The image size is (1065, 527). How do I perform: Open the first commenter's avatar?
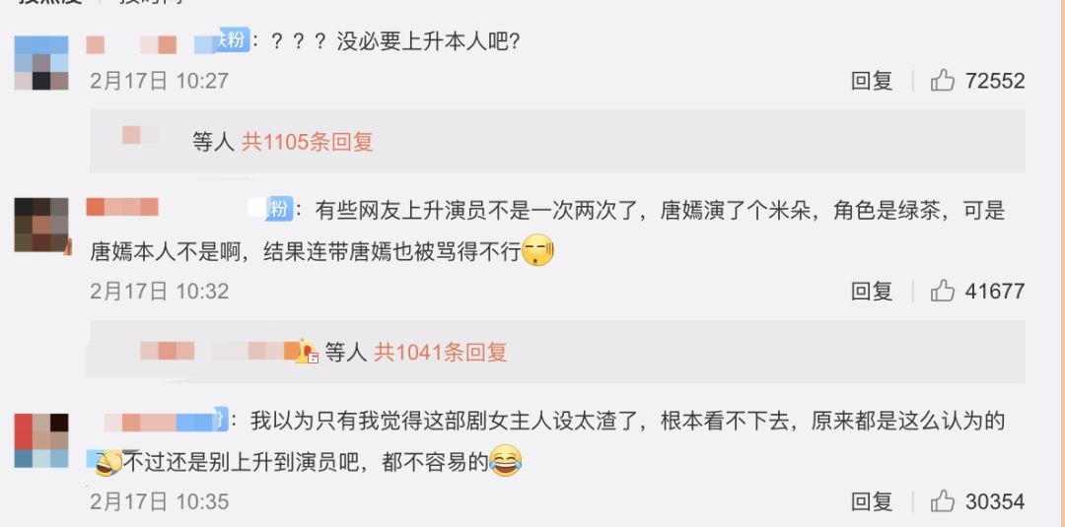pos(41,62)
